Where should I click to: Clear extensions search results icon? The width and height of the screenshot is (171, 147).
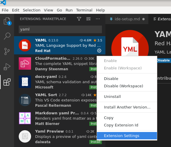tap(88, 19)
